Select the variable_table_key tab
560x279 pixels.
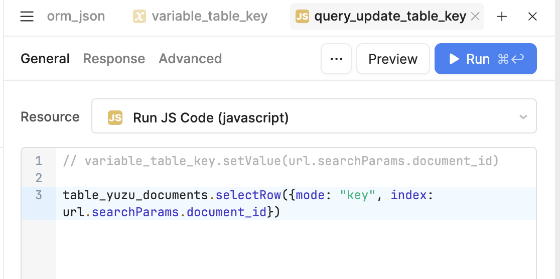[x=209, y=17]
